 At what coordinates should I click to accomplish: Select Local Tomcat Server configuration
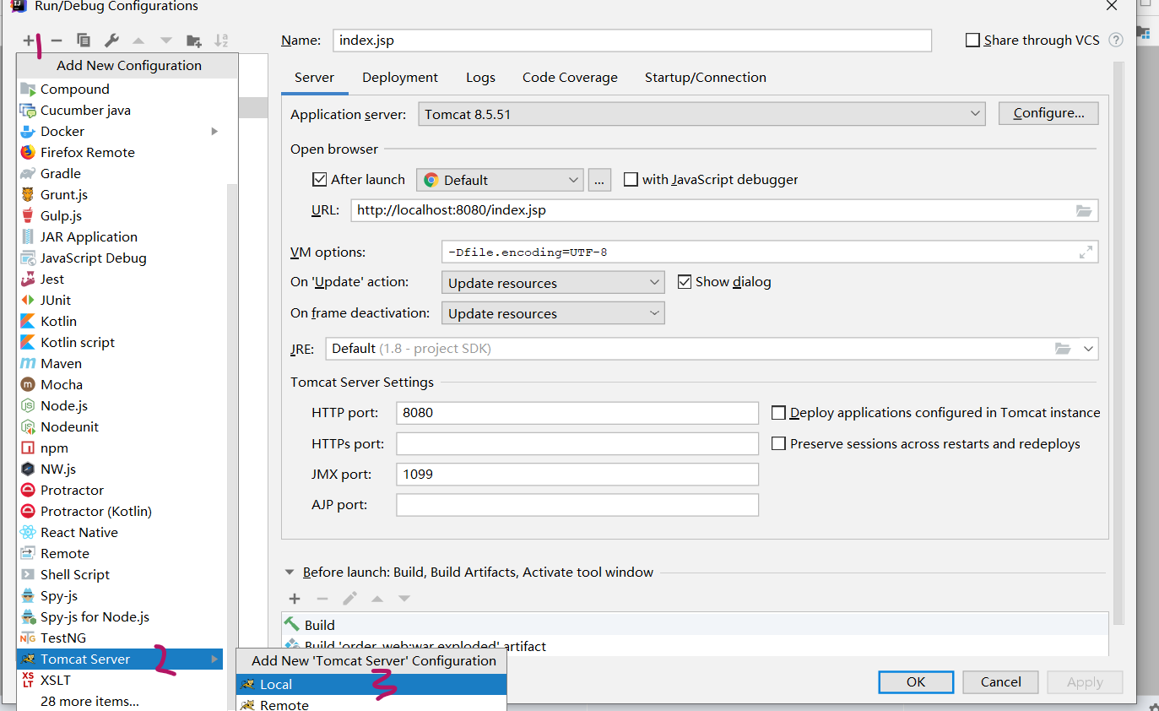371,684
